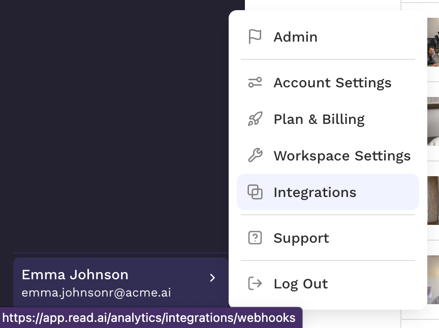Click the wrench icon for Workspace Settings

(x=255, y=155)
